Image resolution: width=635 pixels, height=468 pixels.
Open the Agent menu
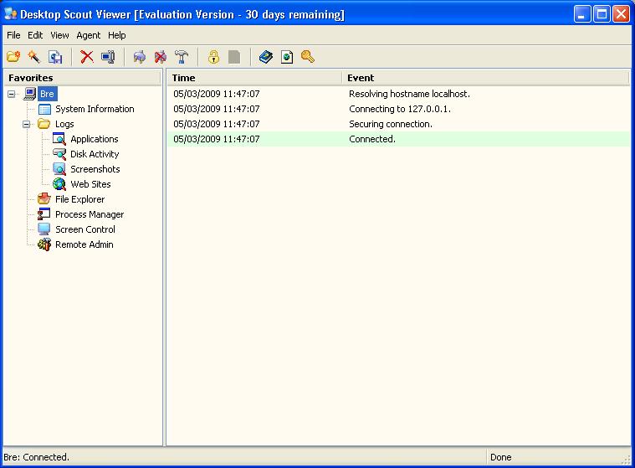(x=89, y=35)
